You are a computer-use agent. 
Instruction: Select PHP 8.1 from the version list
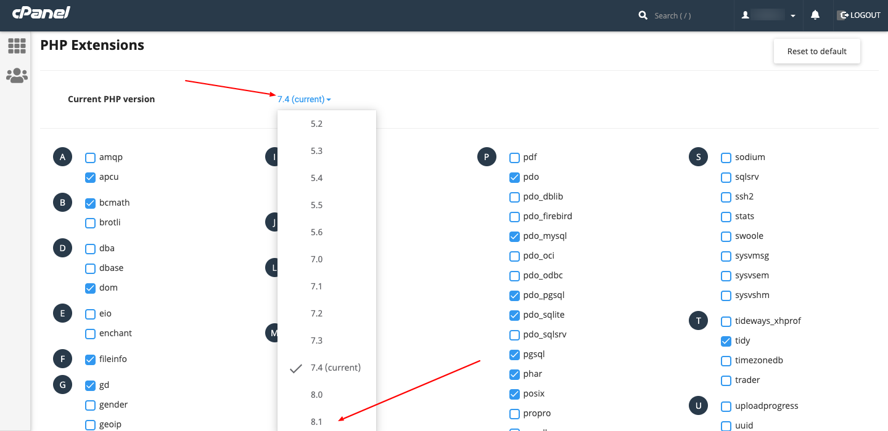pyautogui.click(x=316, y=421)
